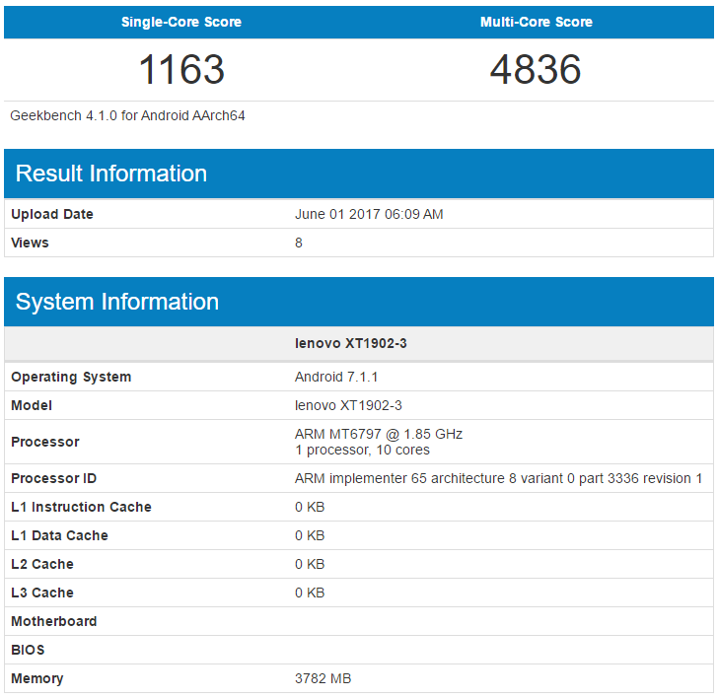Select the date June 01 2017 06:09 AM
718x698 pixels.
tap(369, 214)
